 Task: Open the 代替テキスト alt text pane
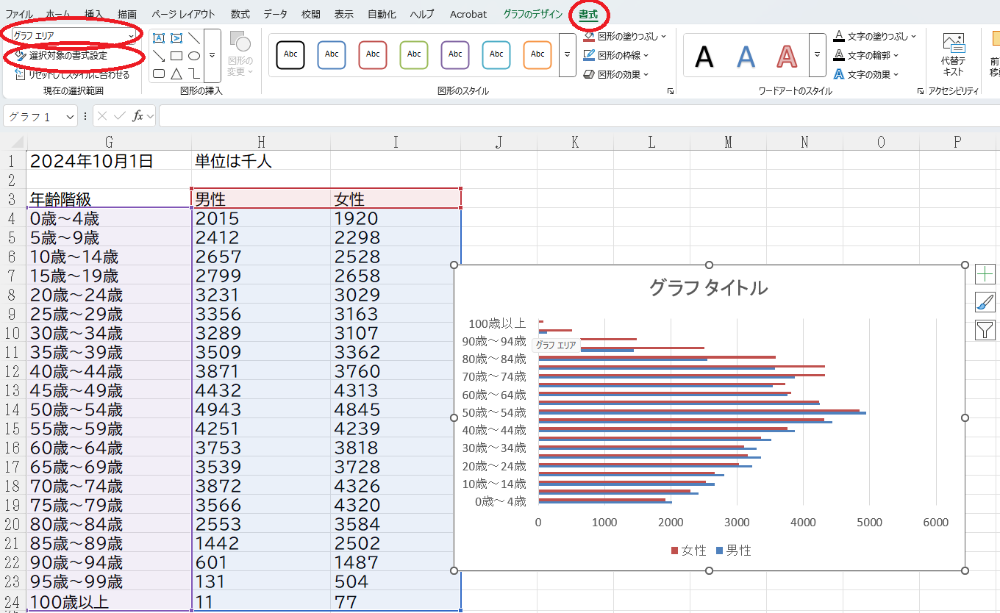pos(953,55)
